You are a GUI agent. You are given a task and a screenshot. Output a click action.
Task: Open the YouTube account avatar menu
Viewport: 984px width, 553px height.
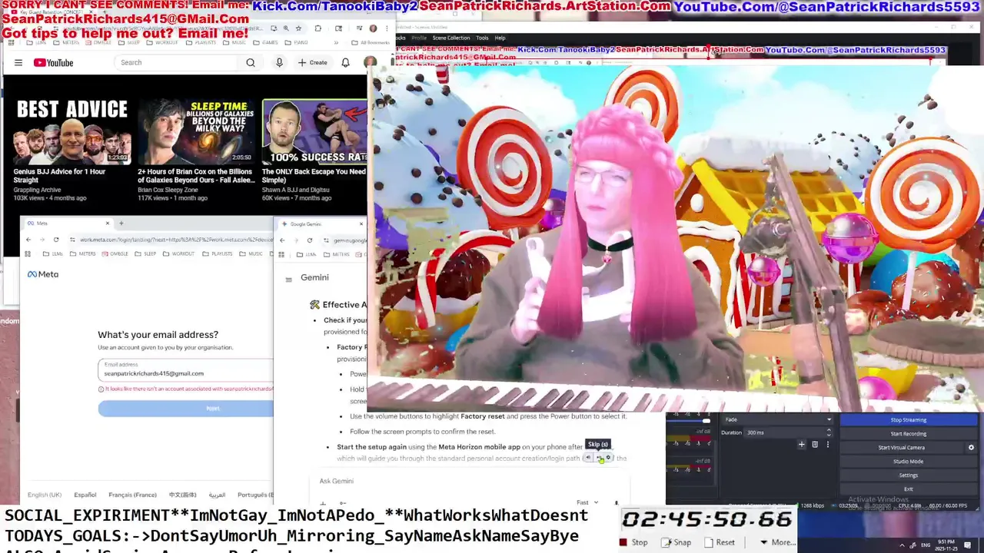pyautogui.click(x=370, y=62)
